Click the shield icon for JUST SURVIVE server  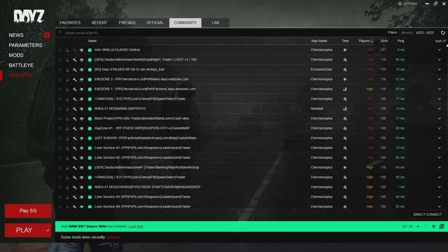coord(82,138)
